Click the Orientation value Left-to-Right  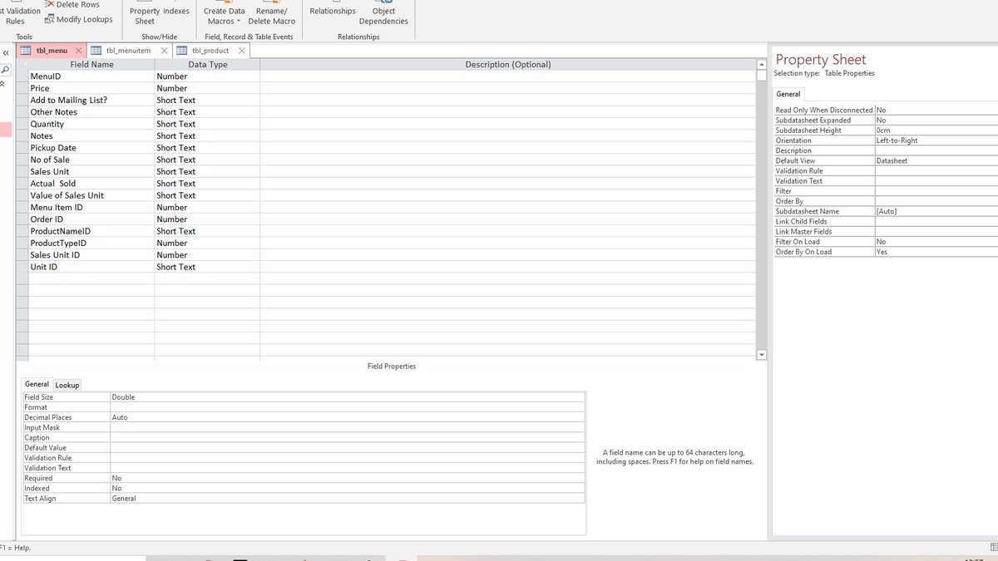[x=936, y=140]
